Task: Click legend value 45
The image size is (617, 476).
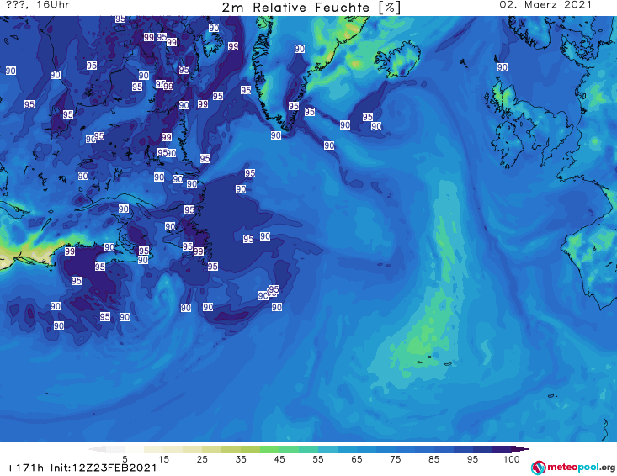Action: coord(279,459)
